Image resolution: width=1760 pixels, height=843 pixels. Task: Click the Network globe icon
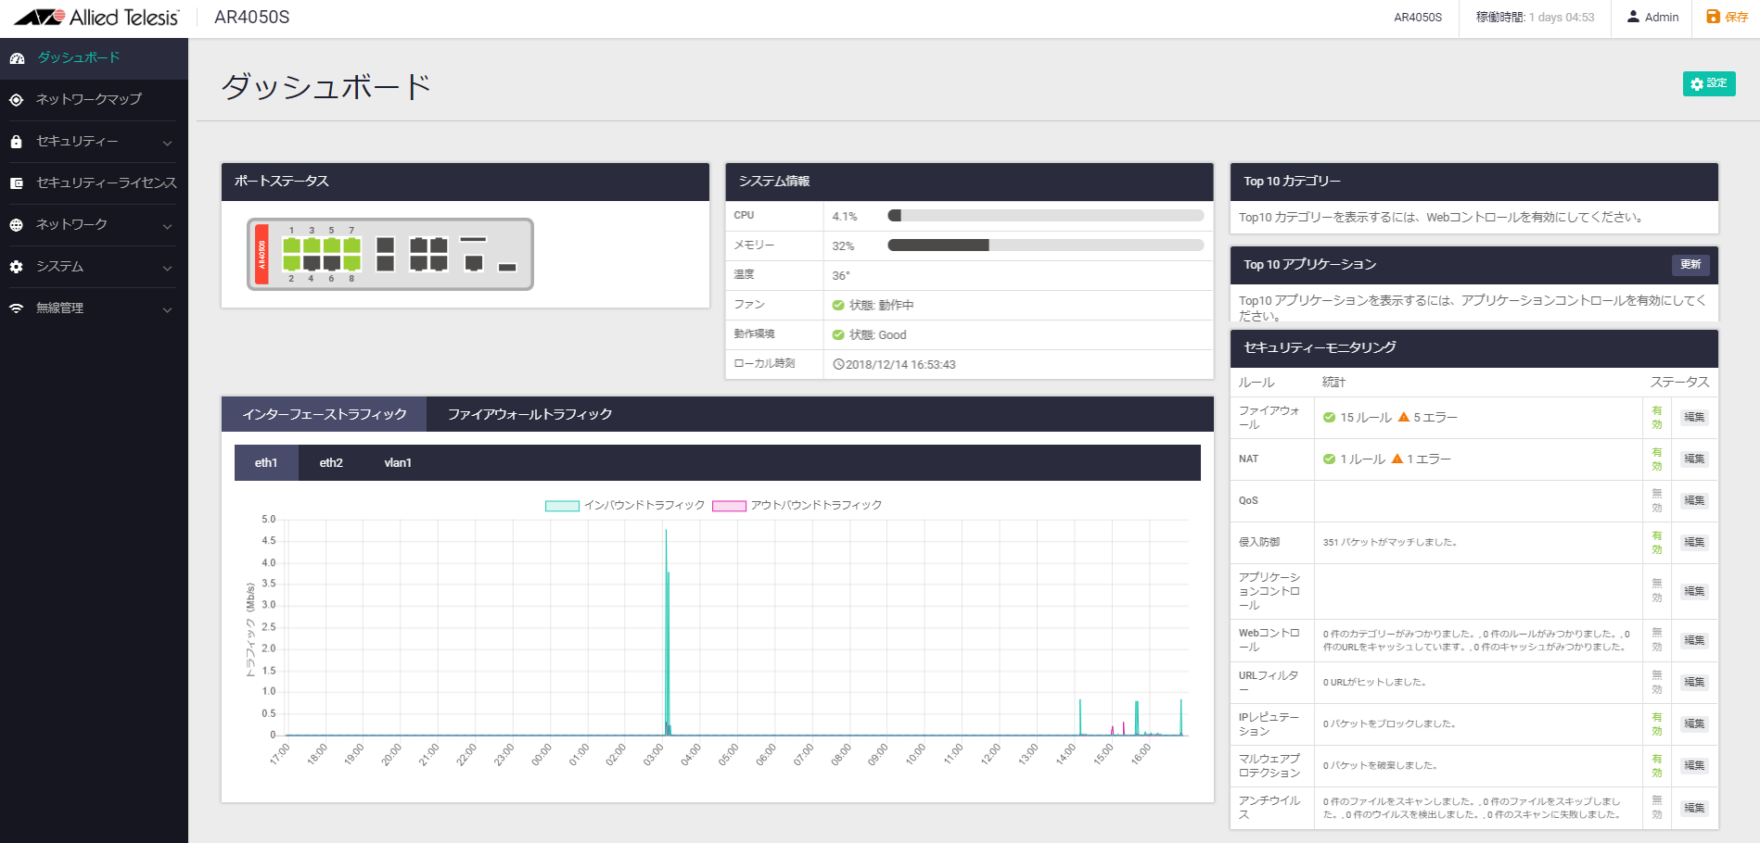[17, 225]
